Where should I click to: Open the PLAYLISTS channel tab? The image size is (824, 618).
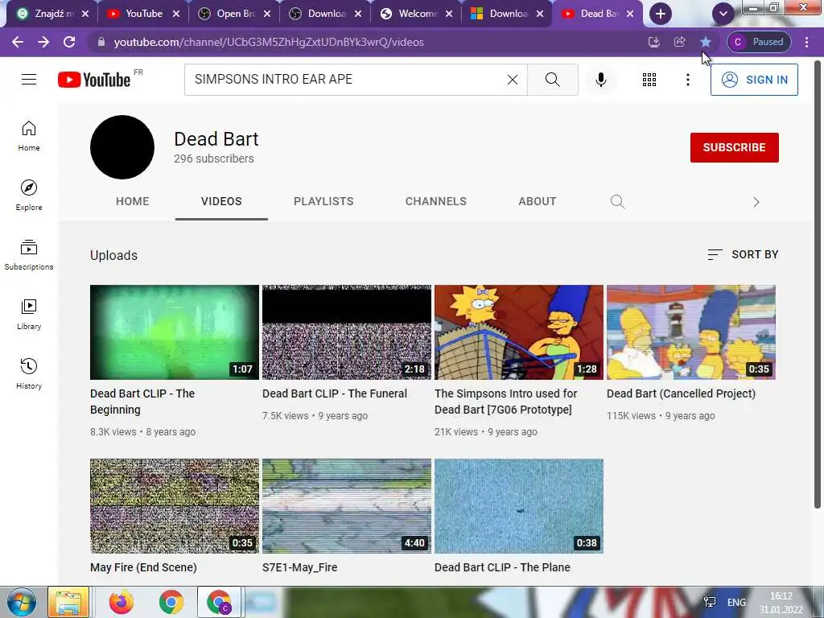[x=323, y=201]
